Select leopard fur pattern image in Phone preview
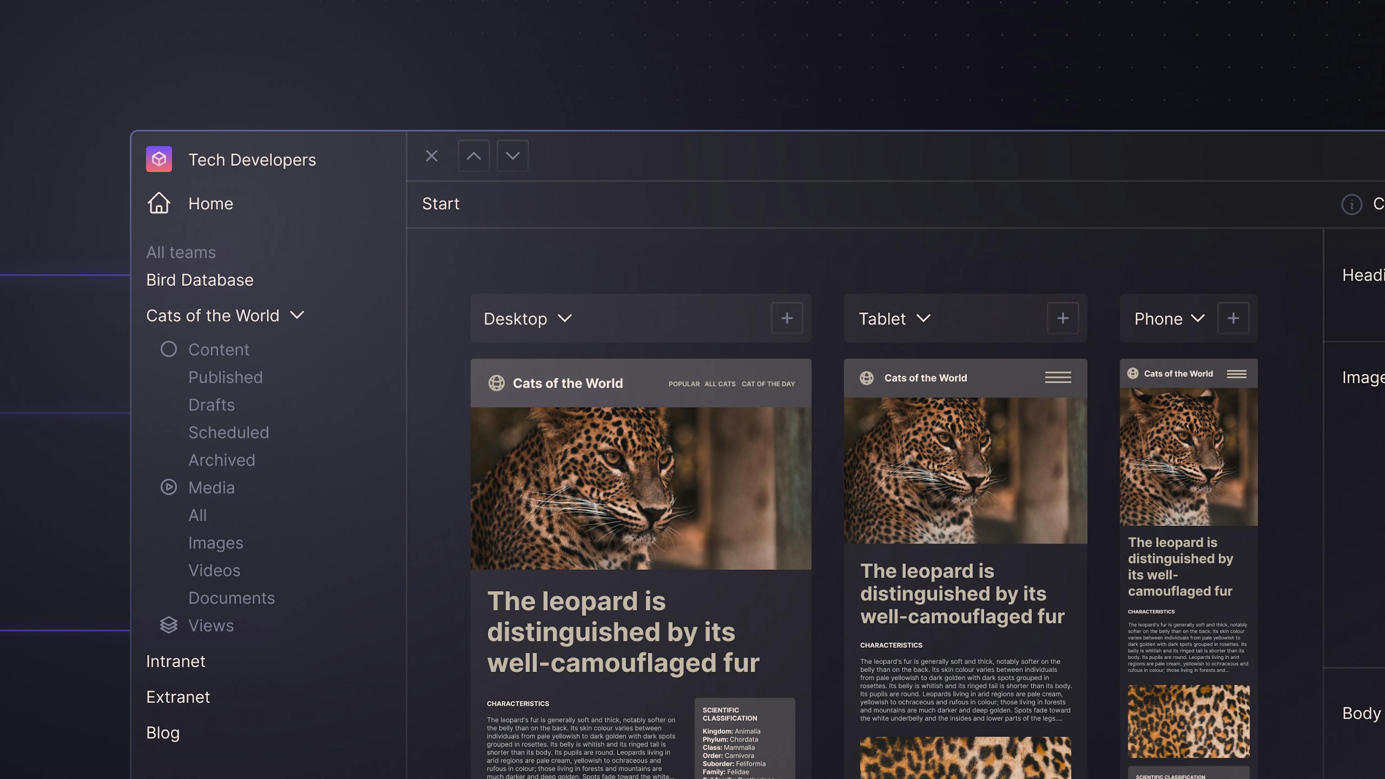The width and height of the screenshot is (1385, 779). click(1188, 721)
